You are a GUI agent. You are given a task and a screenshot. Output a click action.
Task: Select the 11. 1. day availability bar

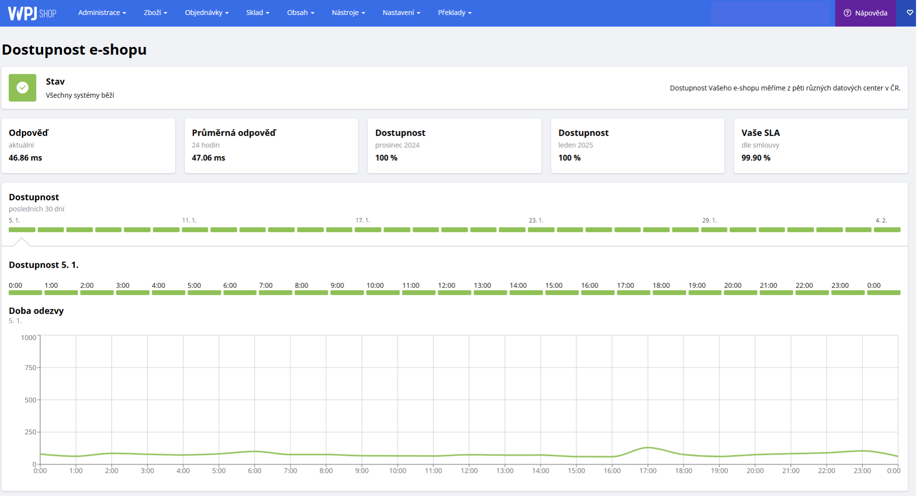click(x=195, y=230)
